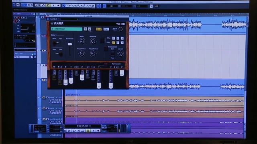Click Stop in the top toolbar transport
This screenshot has height=144, width=257.
pyautogui.click(x=48, y=5)
